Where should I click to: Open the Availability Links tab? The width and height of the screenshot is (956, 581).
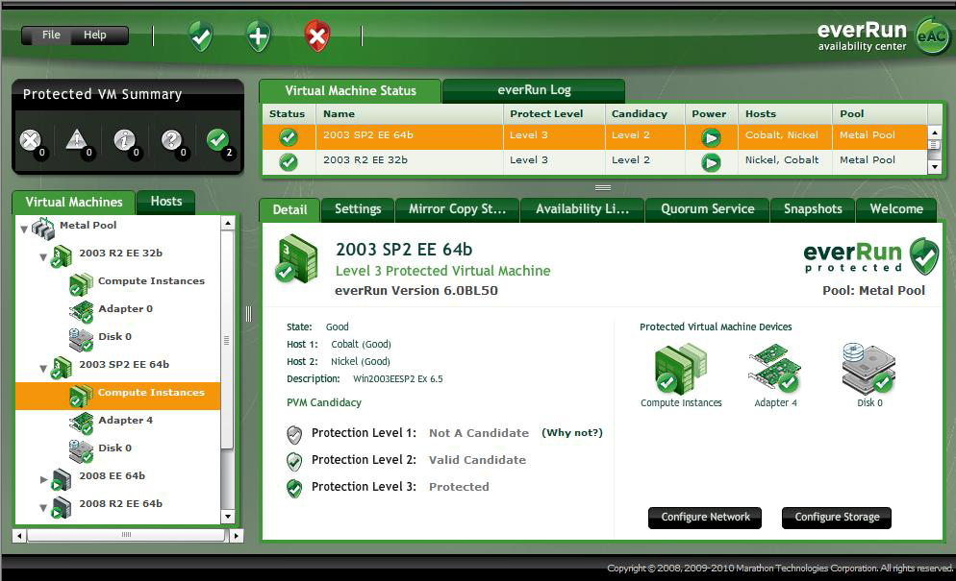582,209
